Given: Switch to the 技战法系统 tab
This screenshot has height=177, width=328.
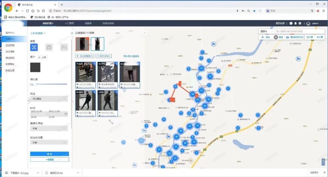Looking at the screenshot, I should 108,23.
